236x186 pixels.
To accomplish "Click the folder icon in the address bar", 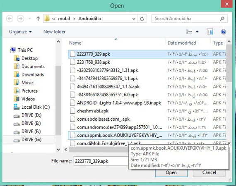I will [47, 19].
